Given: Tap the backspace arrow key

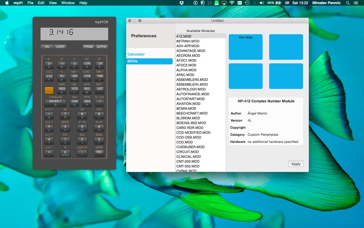Looking at the screenshot, I should (100, 103).
